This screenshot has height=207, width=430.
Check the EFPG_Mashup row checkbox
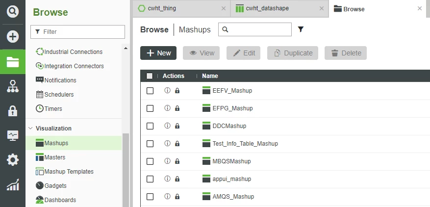coord(150,108)
